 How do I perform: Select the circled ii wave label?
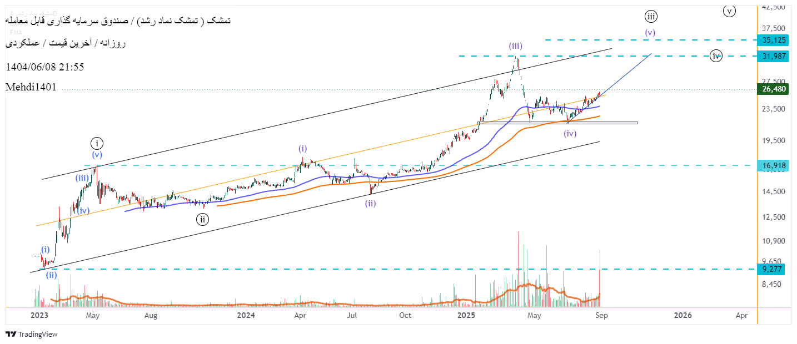point(202,220)
